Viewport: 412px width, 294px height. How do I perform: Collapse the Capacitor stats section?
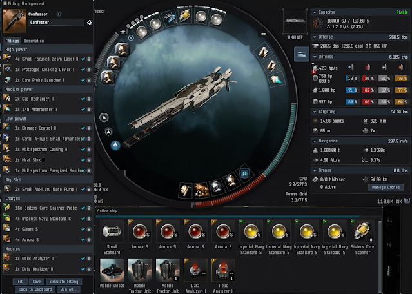315,12
